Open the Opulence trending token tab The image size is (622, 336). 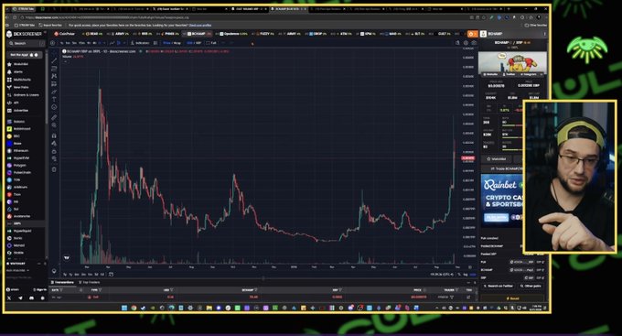pyautogui.click(x=233, y=34)
